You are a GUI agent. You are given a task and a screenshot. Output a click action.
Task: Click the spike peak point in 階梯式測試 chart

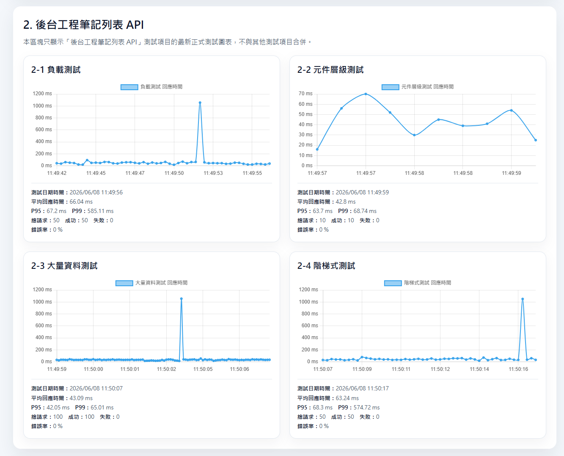click(x=523, y=299)
